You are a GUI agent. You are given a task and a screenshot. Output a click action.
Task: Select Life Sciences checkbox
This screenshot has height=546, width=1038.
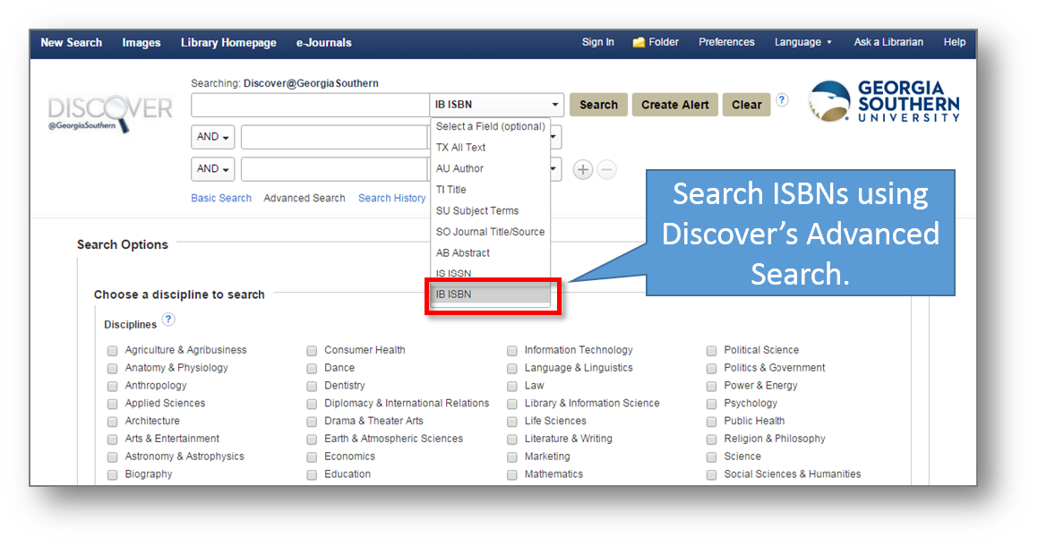point(512,422)
